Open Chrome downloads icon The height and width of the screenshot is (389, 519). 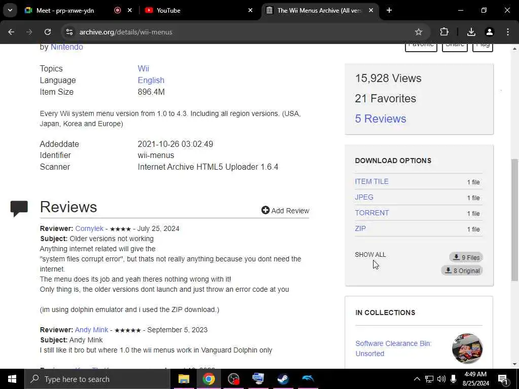[x=471, y=32]
